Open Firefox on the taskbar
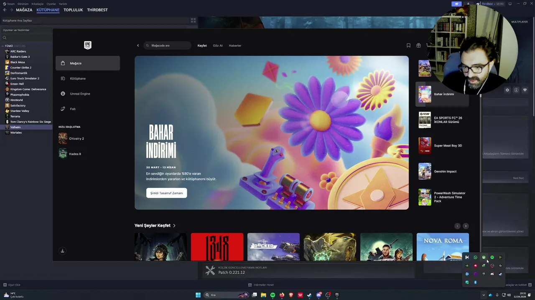The width and height of the screenshot is (535, 300). 282,295
